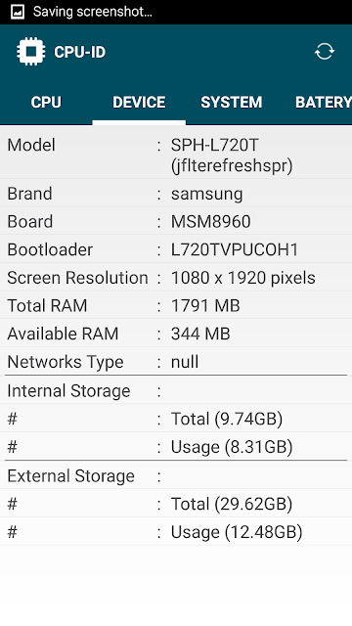
Task: Select the Internal Storage header row
Action: pos(176,390)
